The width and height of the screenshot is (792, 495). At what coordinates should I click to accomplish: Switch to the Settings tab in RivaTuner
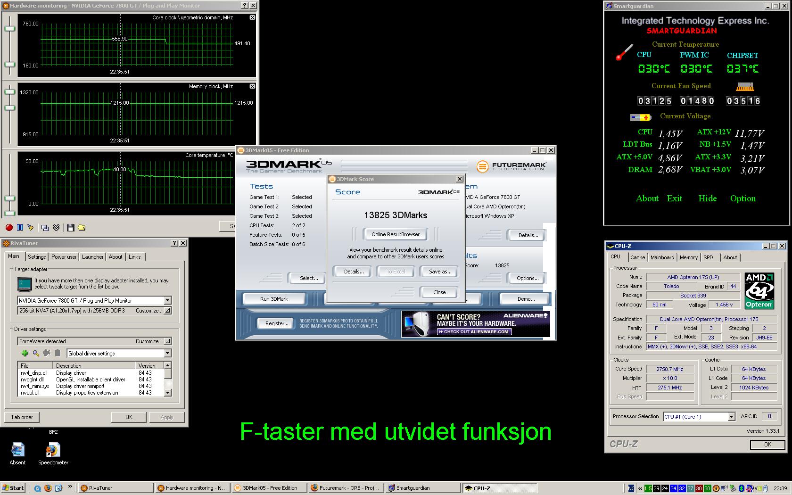pos(37,257)
